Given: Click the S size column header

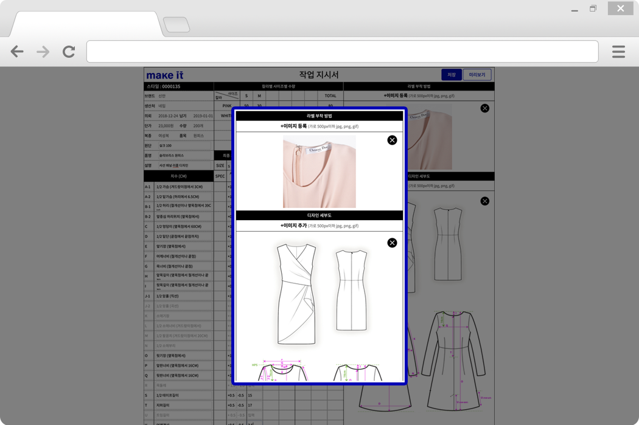Looking at the screenshot, I should [246, 96].
